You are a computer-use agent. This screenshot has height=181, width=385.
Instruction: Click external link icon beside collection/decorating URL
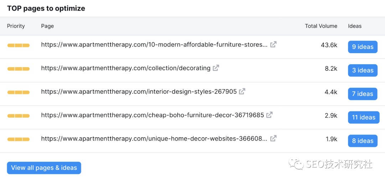click(x=216, y=68)
